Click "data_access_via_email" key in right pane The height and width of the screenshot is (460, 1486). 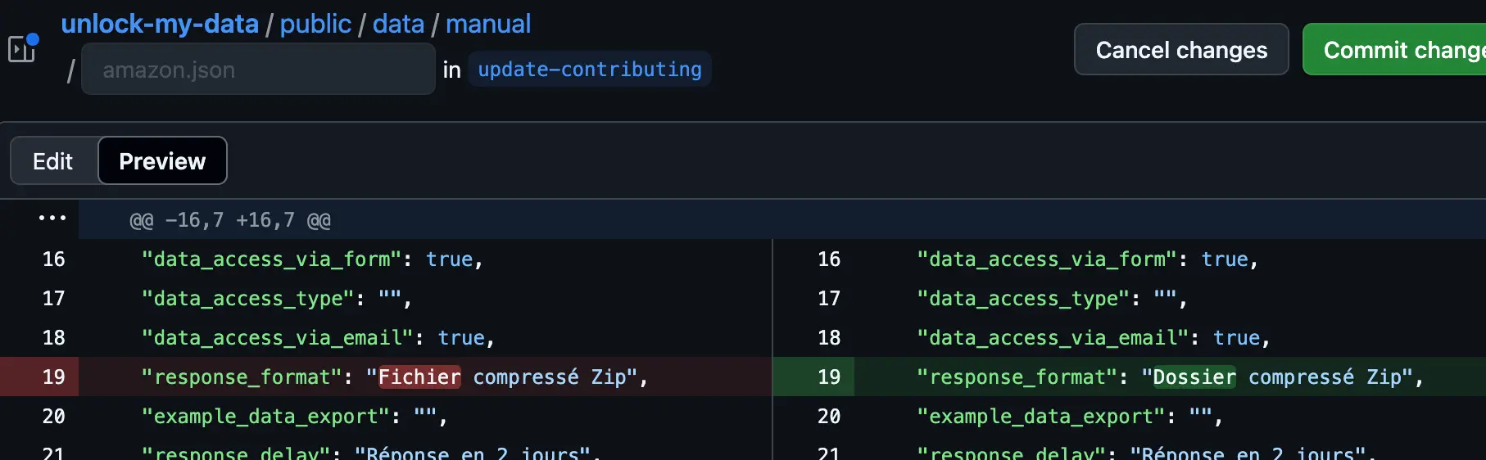coord(1052,338)
